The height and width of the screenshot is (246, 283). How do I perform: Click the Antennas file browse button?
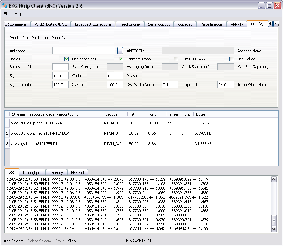click(120, 51)
